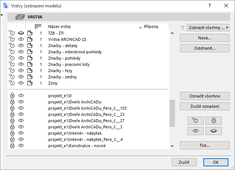The width and height of the screenshot is (235, 170).
Task: Click the lock layers button
Action: coord(213,120)
